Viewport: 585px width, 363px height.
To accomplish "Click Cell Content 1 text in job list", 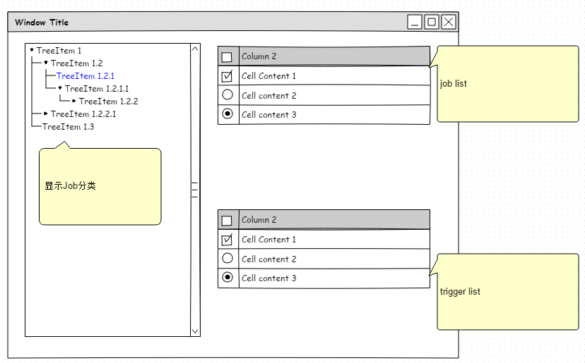I will [268, 76].
